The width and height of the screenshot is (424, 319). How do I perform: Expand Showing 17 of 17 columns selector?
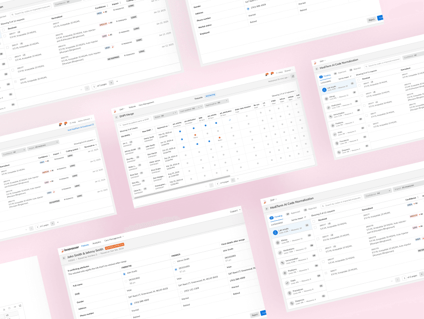(284, 93)
